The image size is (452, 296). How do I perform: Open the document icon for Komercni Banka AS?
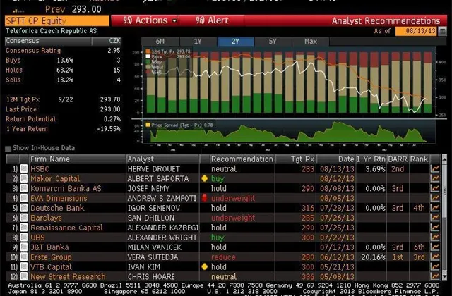click(x=24, y=188)
